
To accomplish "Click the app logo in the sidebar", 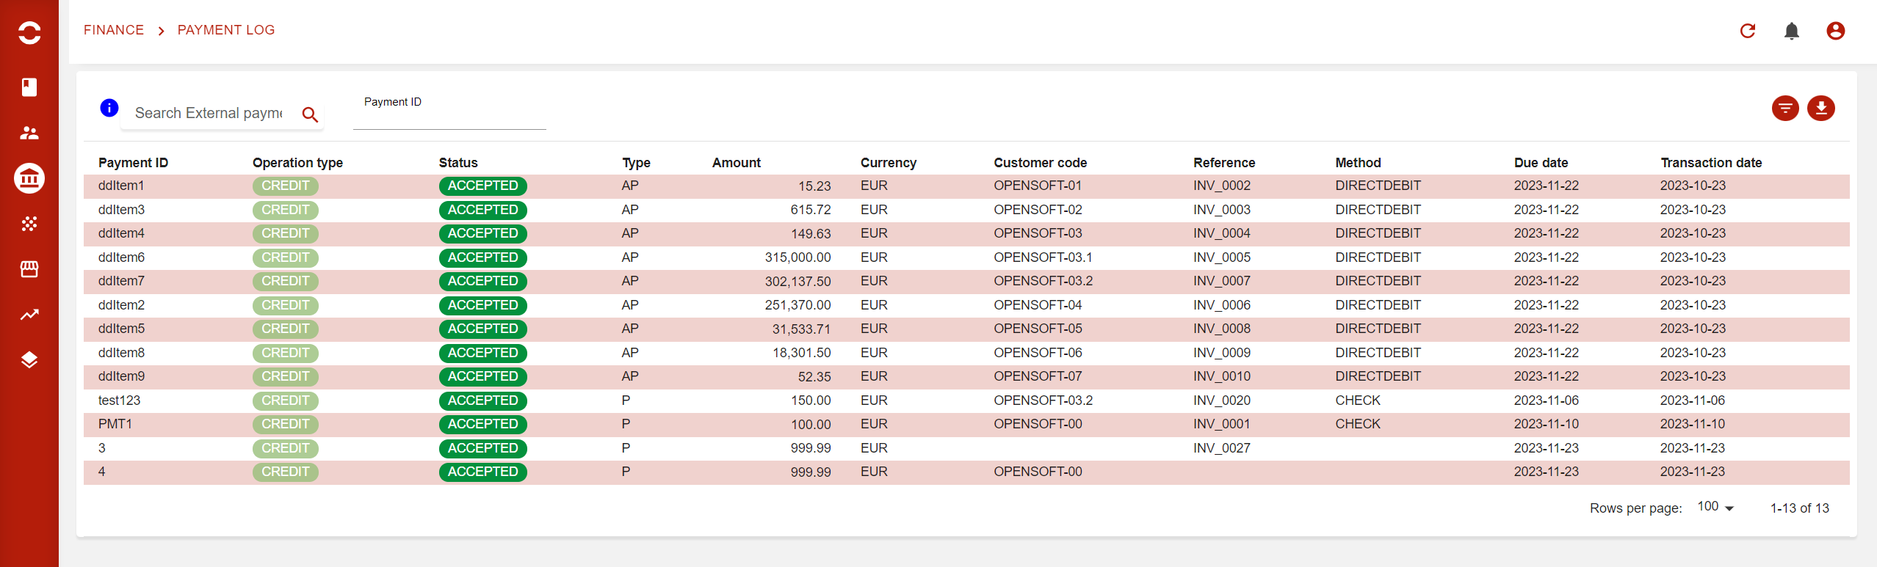I will tap(29, 32).
